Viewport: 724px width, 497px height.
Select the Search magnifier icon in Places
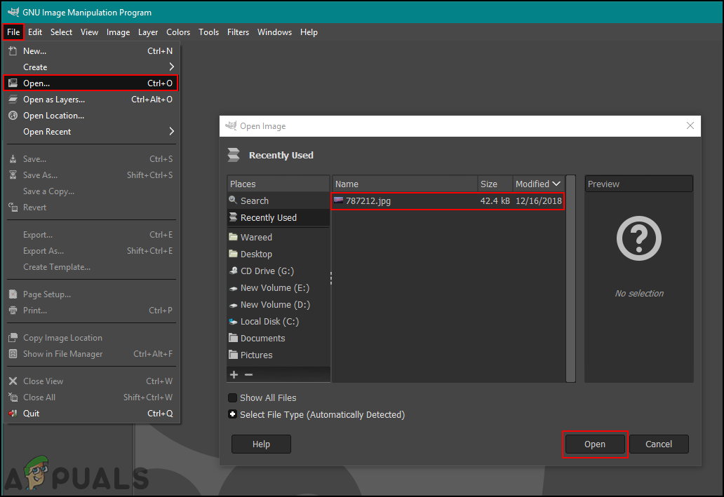point(233,200)
